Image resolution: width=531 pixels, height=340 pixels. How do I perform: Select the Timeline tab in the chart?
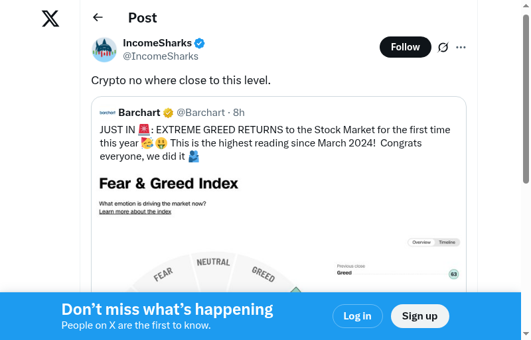[447, 243]
